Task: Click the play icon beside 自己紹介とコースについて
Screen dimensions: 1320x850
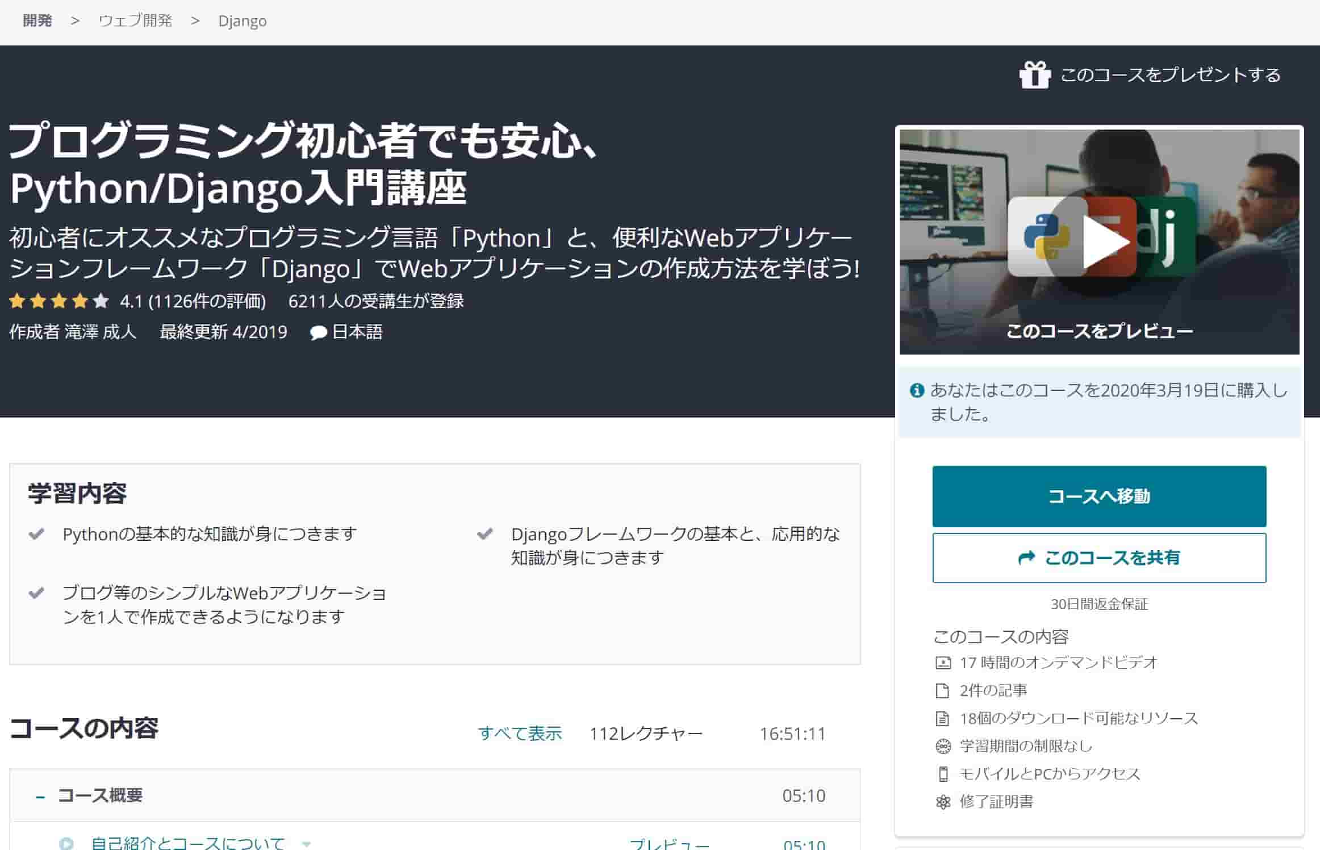Action: (66, 843)
